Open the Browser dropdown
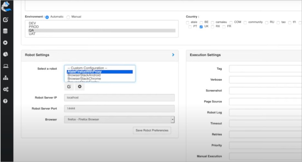This screenshot has width=302, height=162. tap(119, 120)
